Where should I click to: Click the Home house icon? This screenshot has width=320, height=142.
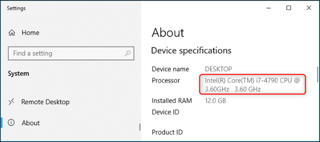click(x=11, y=33)
